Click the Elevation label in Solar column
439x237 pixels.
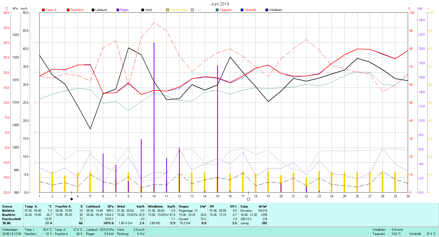[x=246, y=211]
